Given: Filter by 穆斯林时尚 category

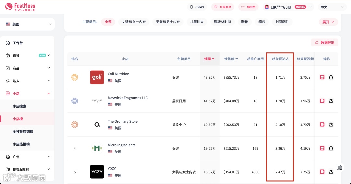Looking at the screenshot, I should 222,22.
